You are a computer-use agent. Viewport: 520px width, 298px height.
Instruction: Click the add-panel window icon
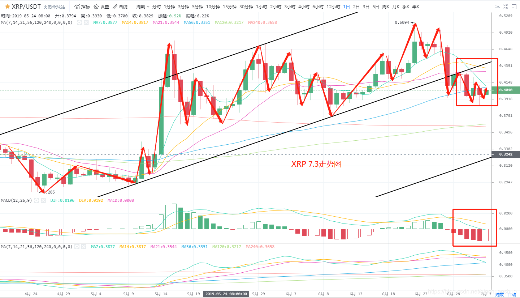[x=514, y=7]
